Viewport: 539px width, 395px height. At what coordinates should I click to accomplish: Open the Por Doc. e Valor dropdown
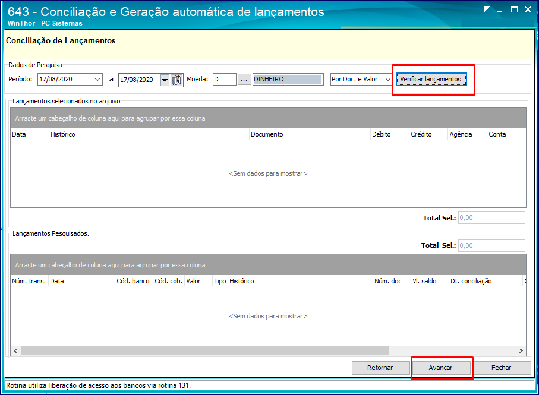coord(387,80)
